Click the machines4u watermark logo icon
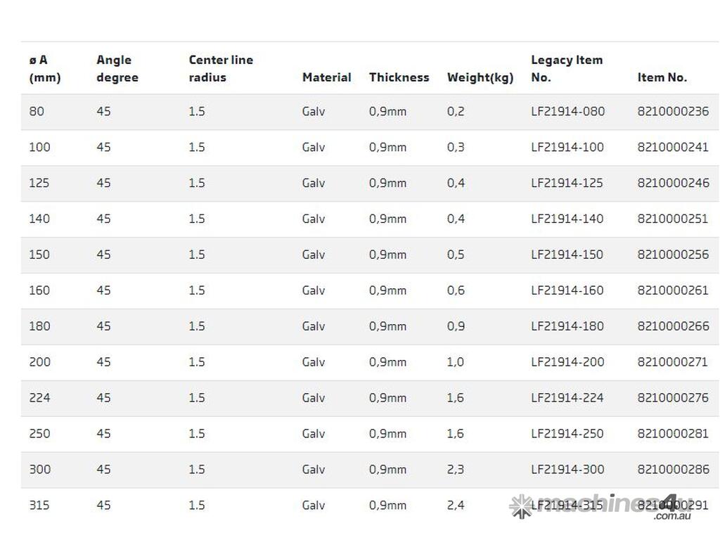 [521, 506]
